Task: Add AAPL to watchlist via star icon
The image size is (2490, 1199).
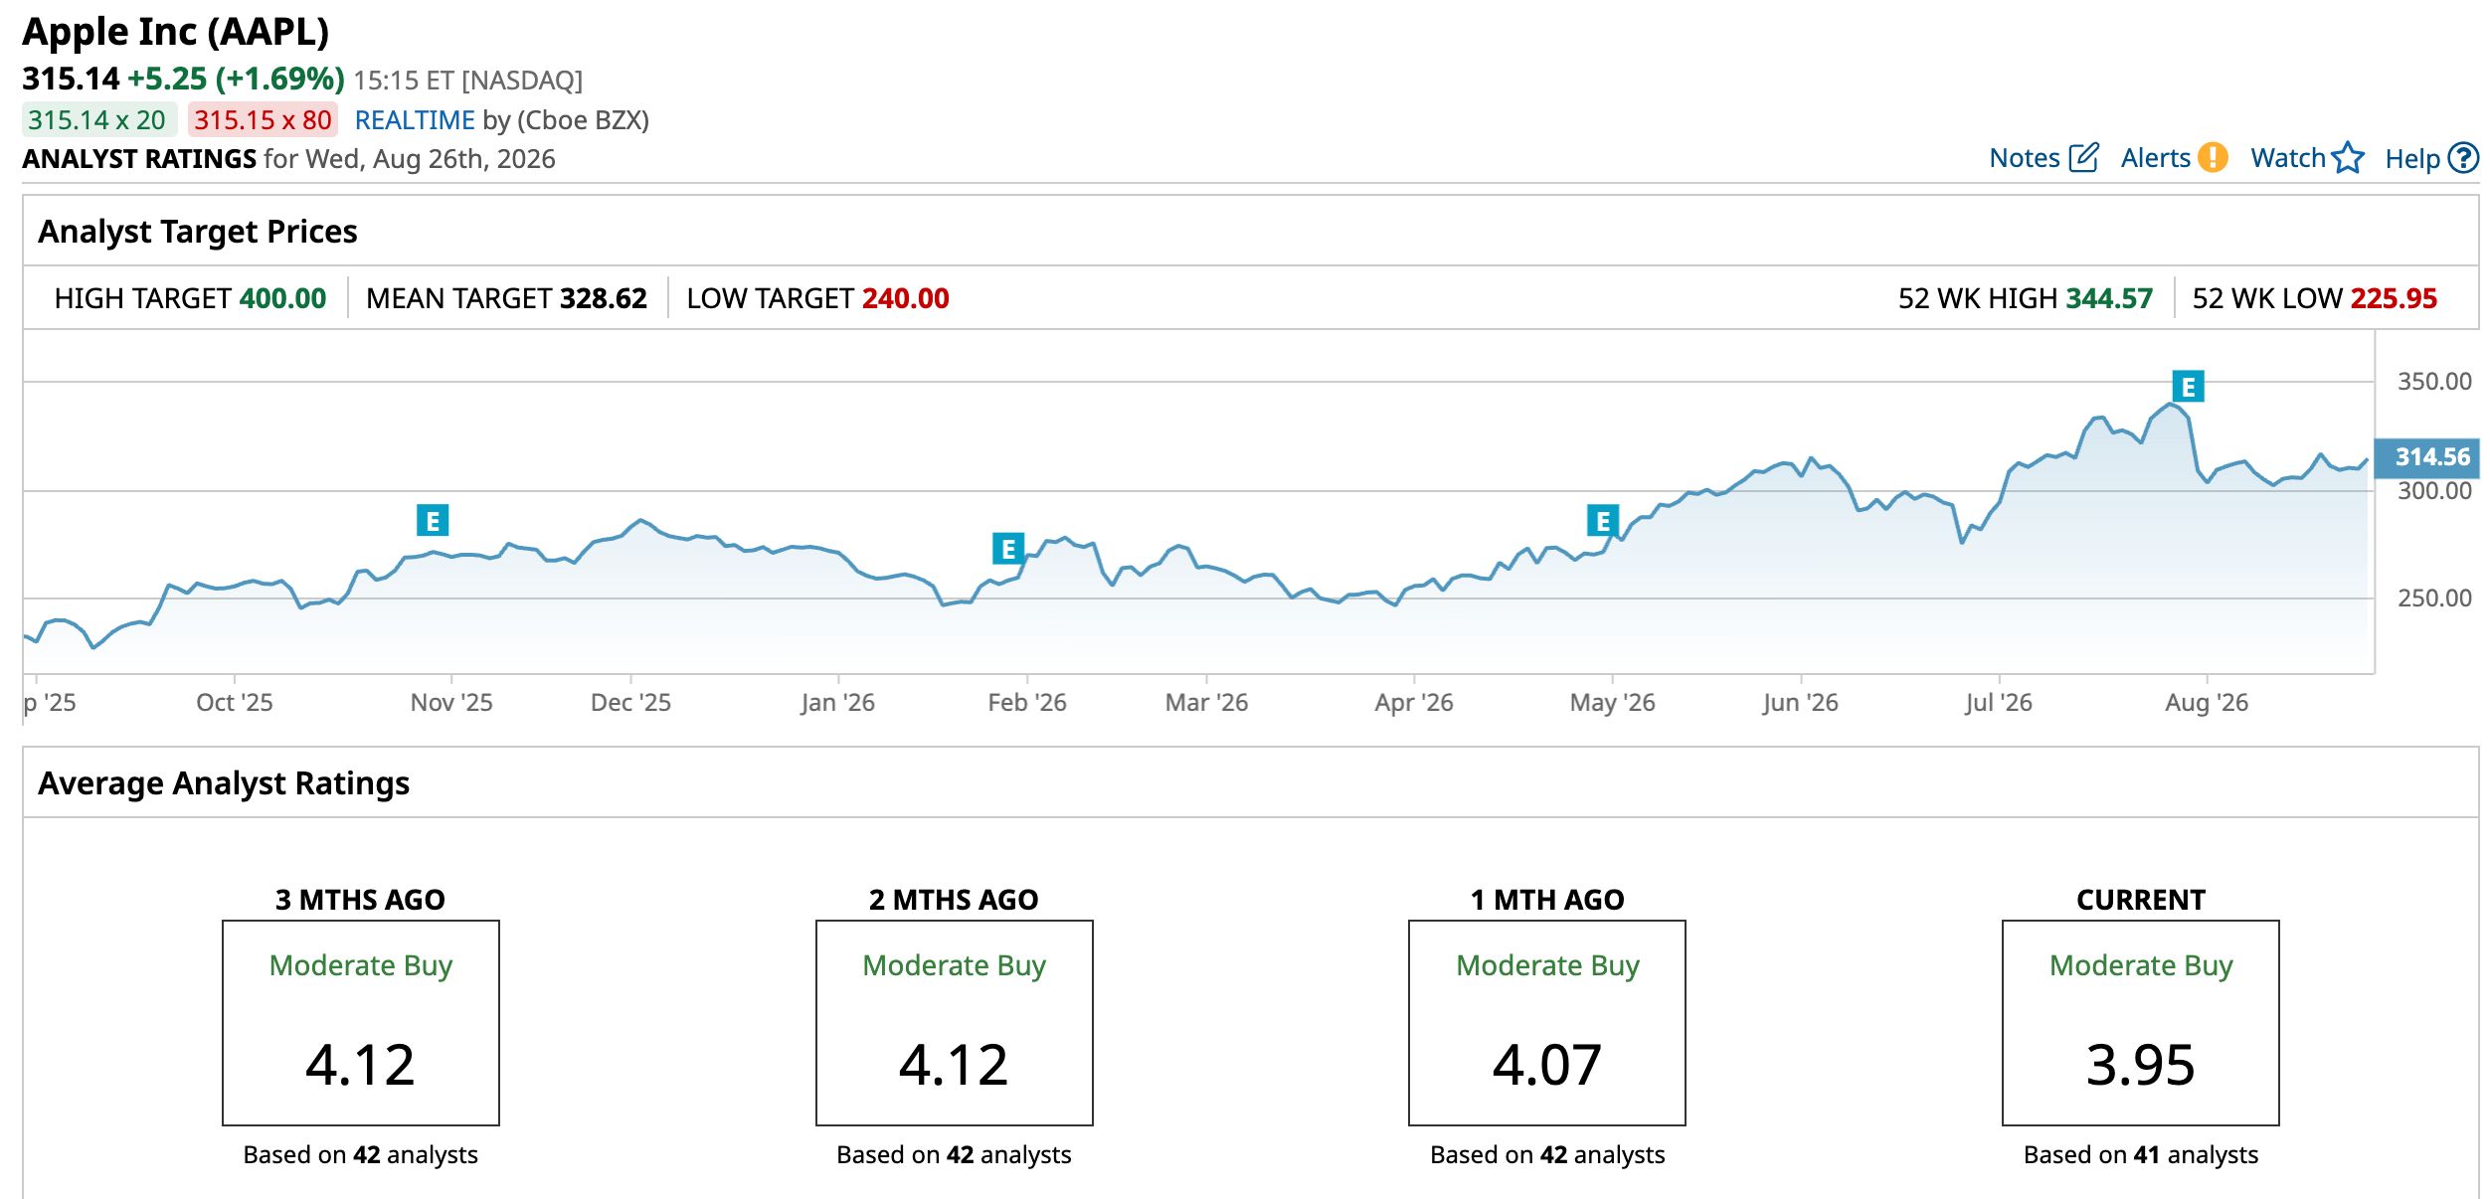Action: click(x=2348, y=158)
